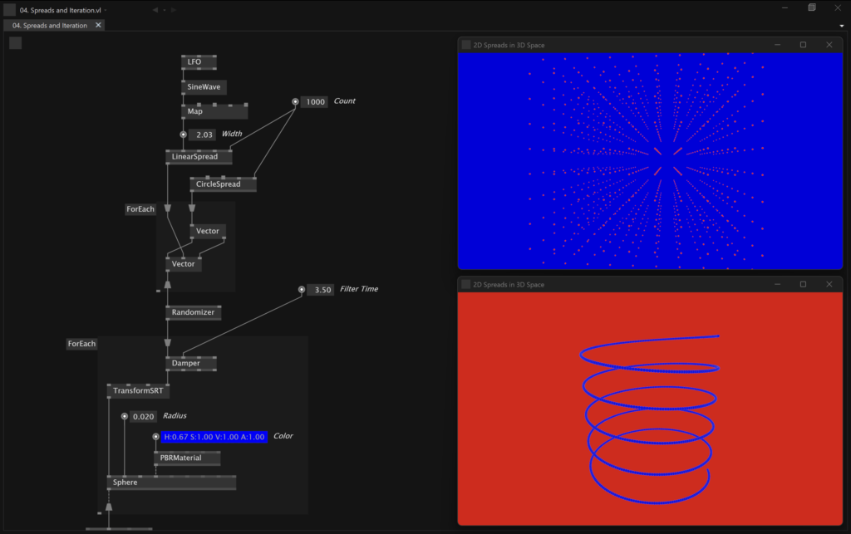This screenshot has height=534, width=851.
Task: Open the dropdown beside the document file name
Action: (106, 9)
